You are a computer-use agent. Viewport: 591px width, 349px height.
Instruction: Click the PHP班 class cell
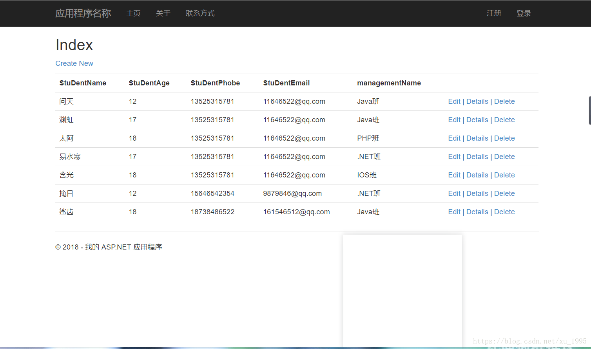pyautogui.click(x=368, y=138)
